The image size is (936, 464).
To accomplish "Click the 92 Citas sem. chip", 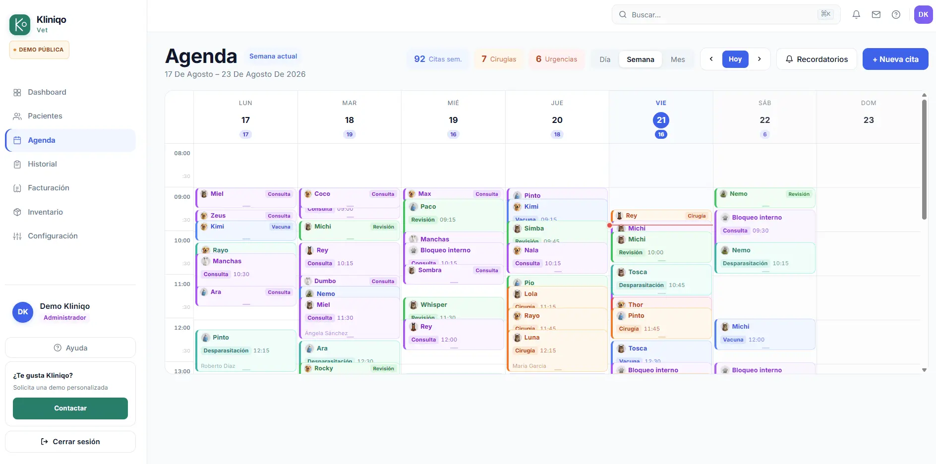I will tap(438, 59).
